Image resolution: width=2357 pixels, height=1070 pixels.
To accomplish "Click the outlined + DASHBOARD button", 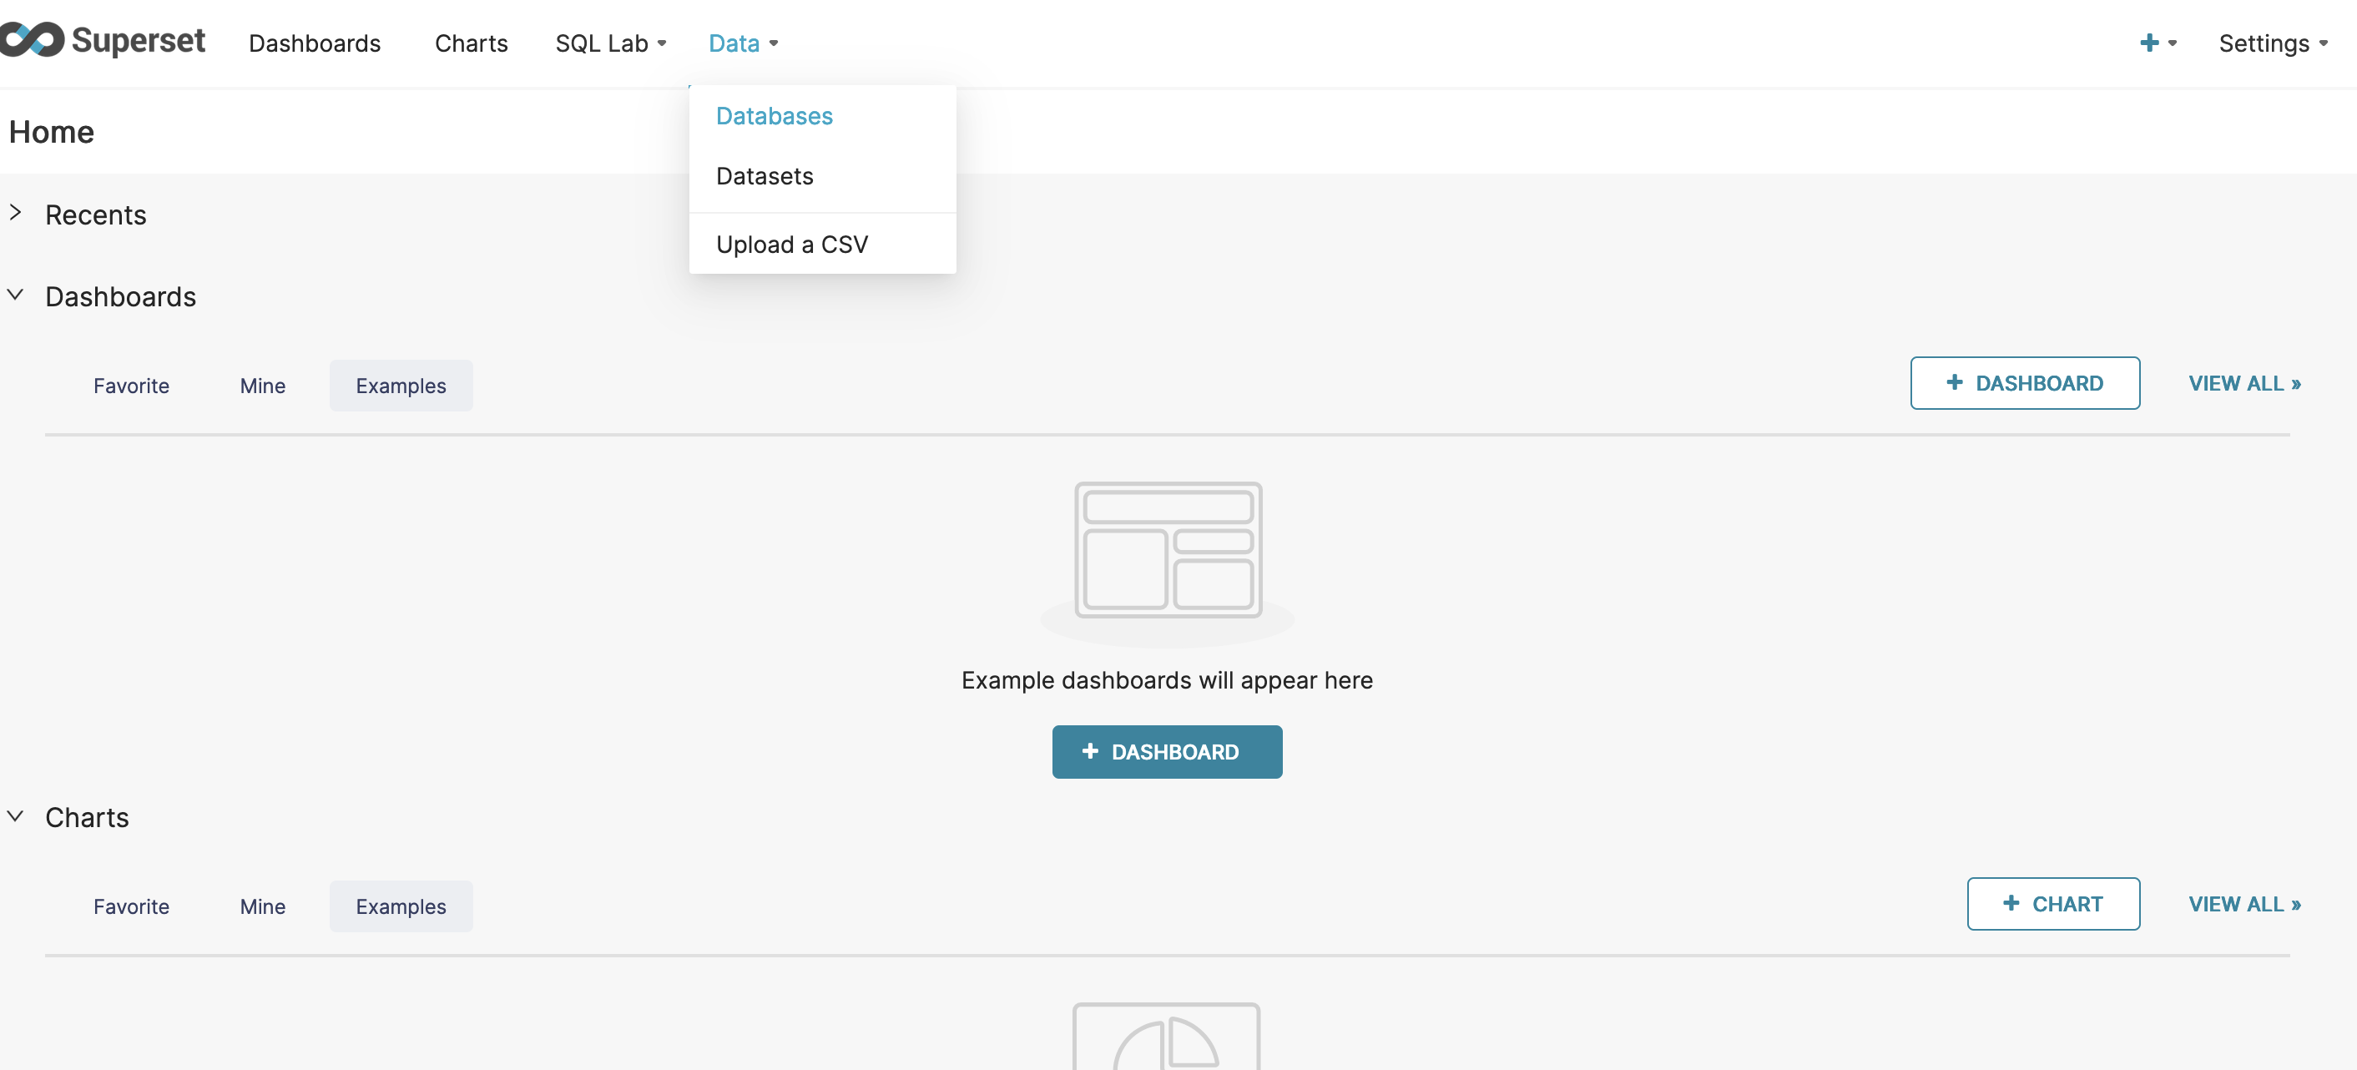I will pos(2024,382).
